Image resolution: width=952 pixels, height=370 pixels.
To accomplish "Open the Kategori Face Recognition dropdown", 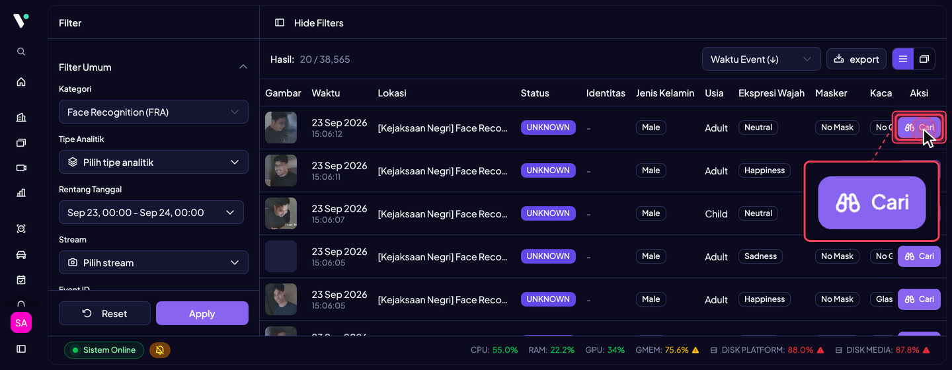I will [x=153, y=112].
